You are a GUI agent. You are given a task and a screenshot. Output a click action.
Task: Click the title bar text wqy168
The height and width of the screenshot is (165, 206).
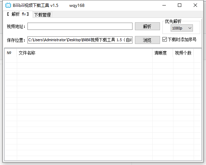[x=77, y=5]
